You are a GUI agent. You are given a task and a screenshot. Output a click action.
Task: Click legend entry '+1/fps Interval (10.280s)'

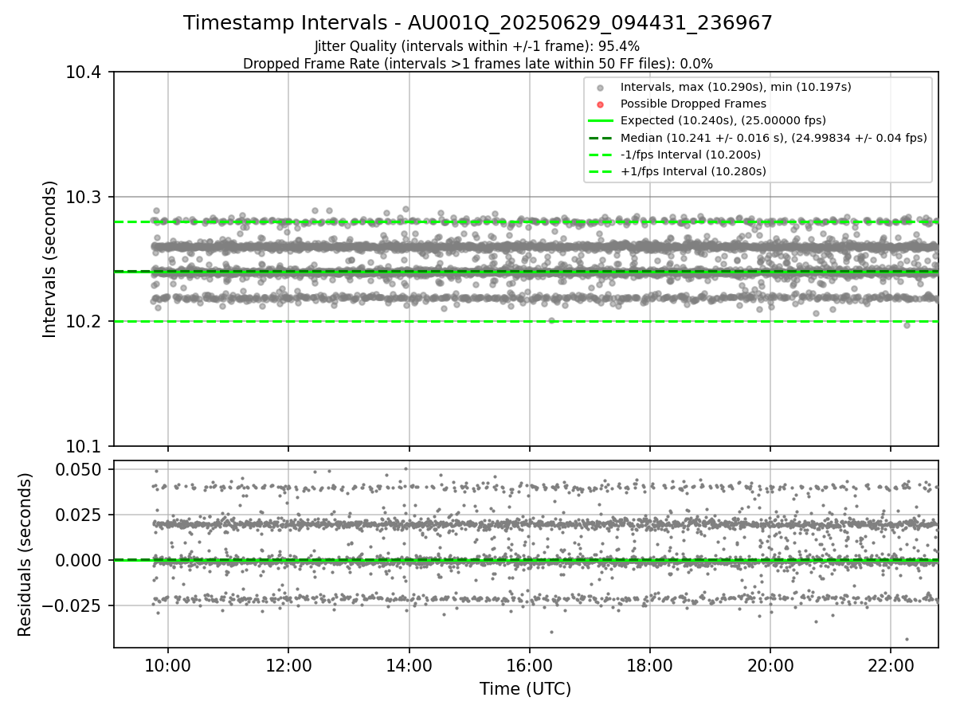(692, 171)
